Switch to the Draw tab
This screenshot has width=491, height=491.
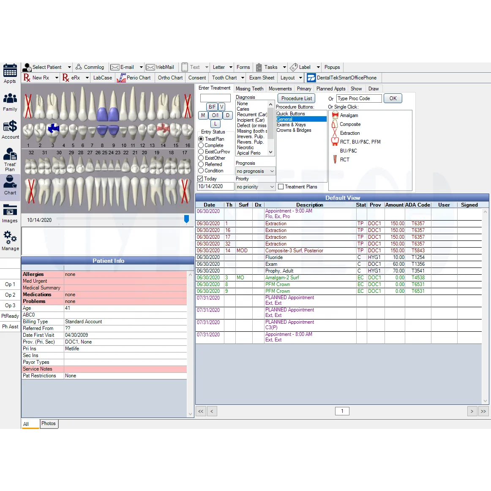pos(373,89)
